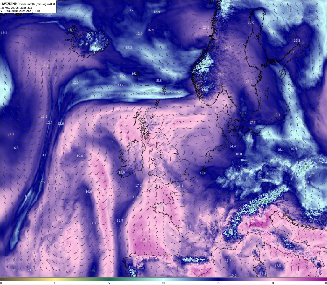The image size is (327, 285).
Task: Click the 15.8 value label
Action: (158, 81)
